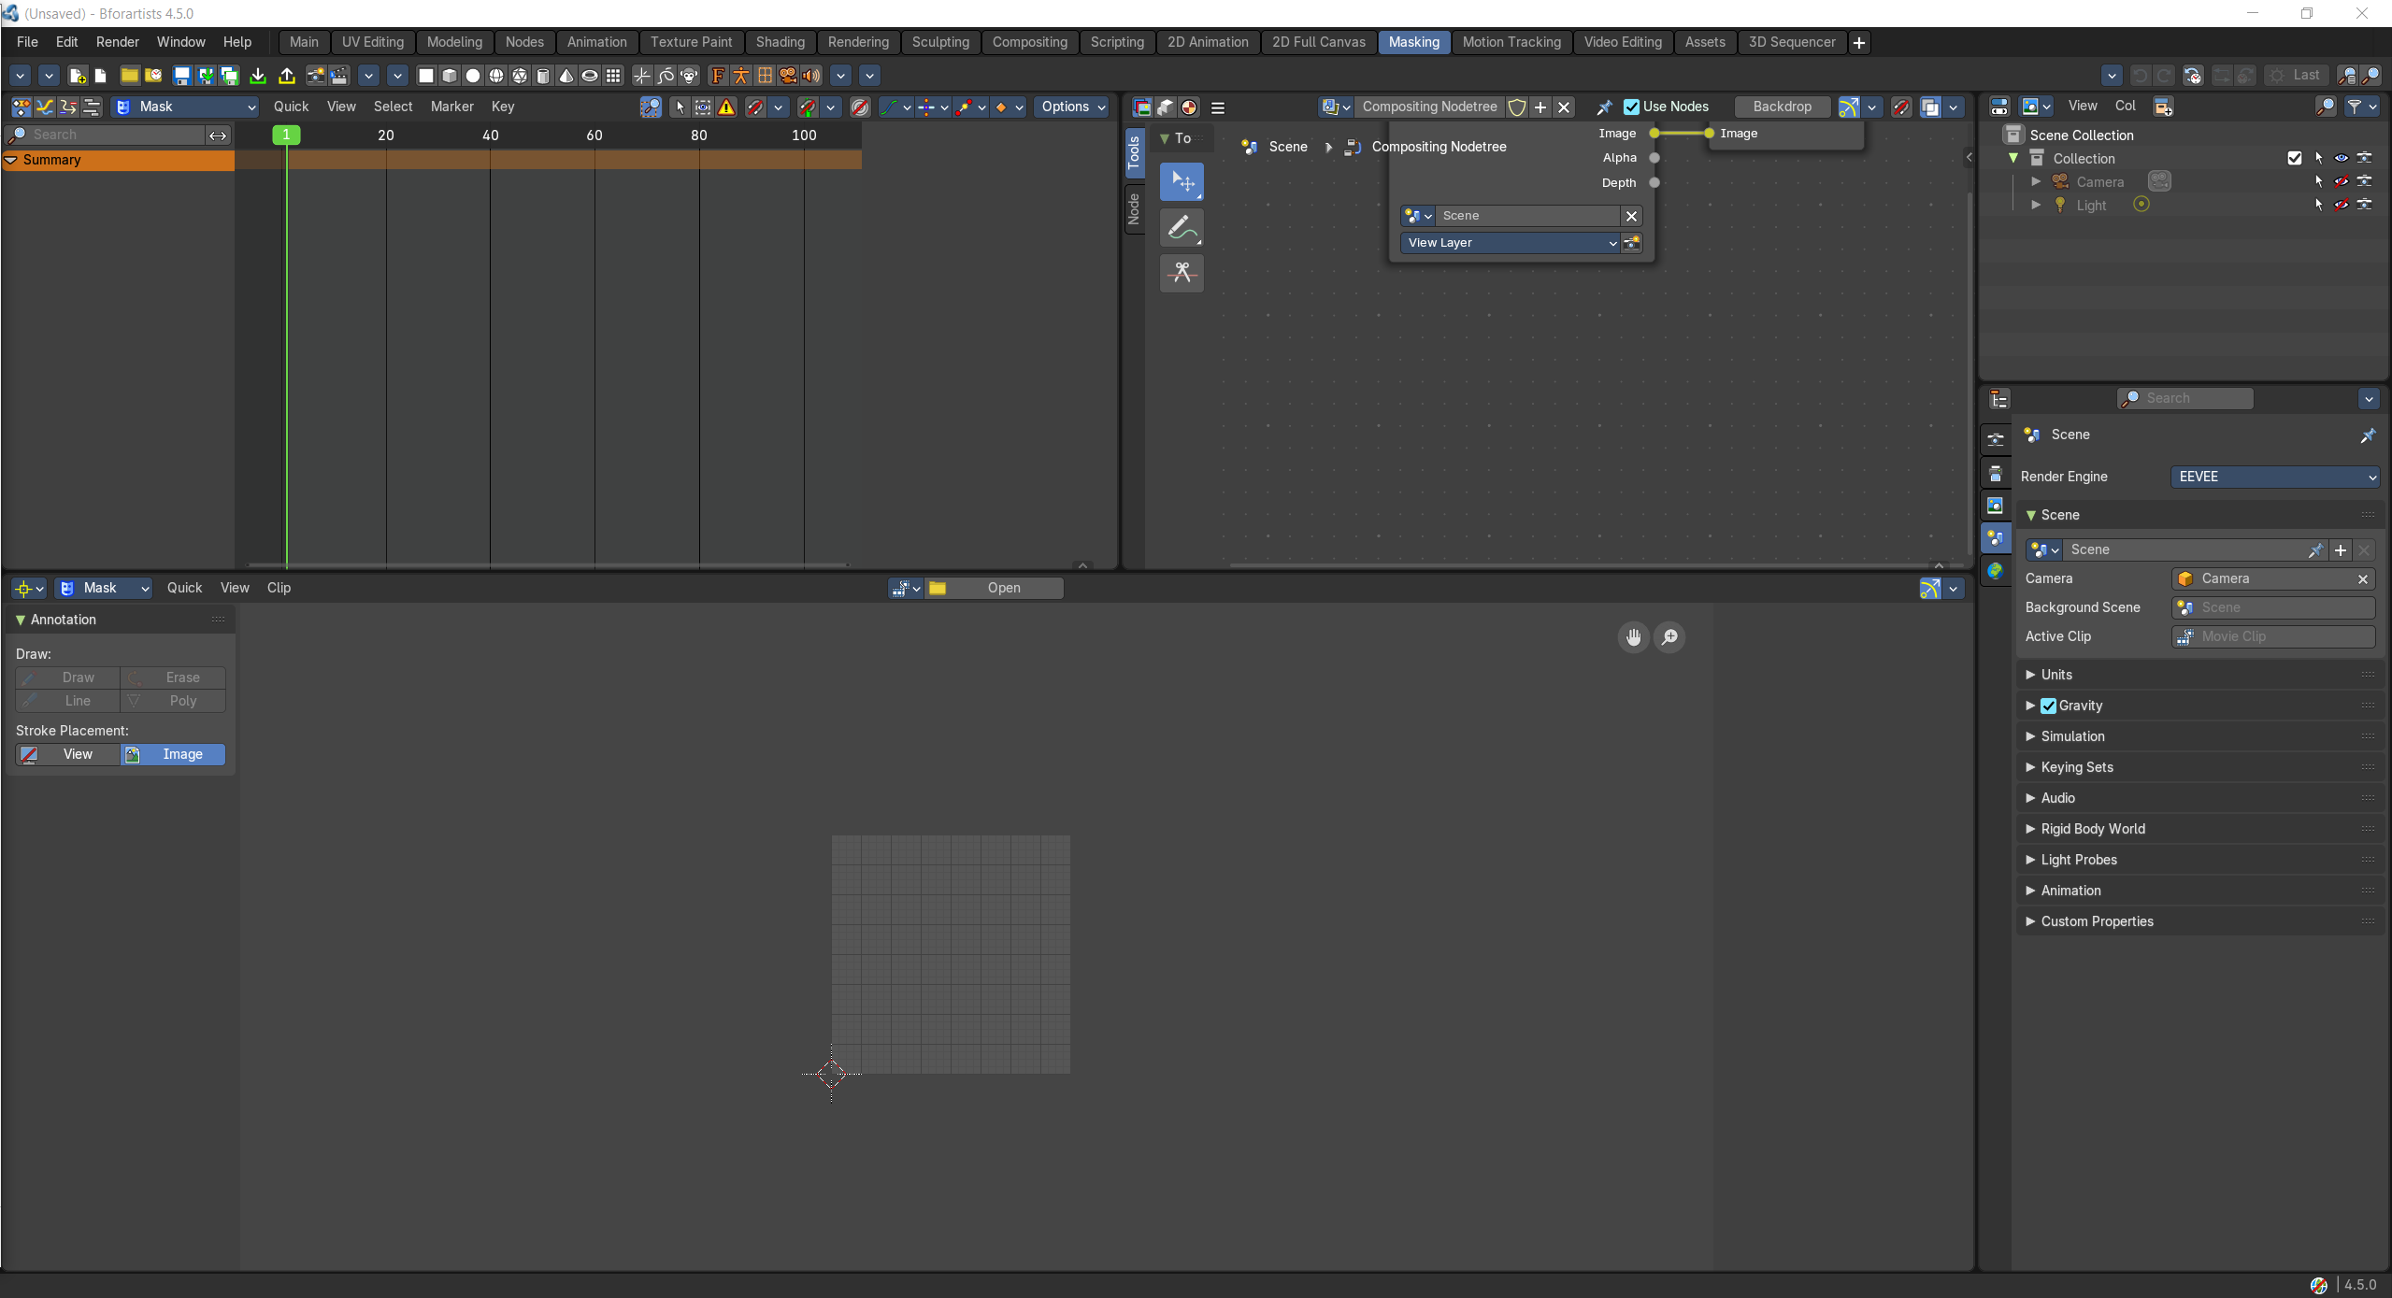2392x1298 pixels.
Task: Toggle the Gravity checkbox
Action: pos(2048,706)
